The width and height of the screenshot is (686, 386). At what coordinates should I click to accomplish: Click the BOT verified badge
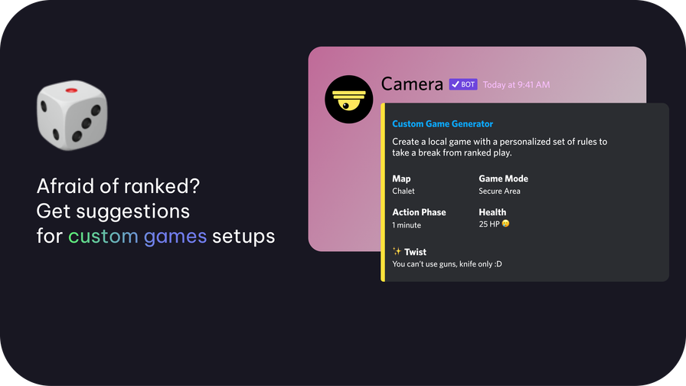(463, 84)
